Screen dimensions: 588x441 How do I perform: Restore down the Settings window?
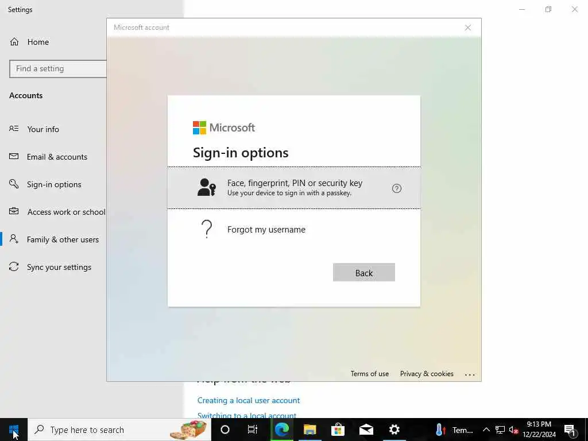548,9
